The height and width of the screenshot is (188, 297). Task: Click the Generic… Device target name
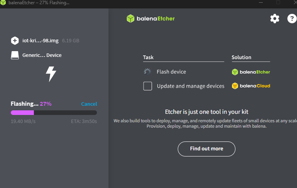click(x=42, y=55)
